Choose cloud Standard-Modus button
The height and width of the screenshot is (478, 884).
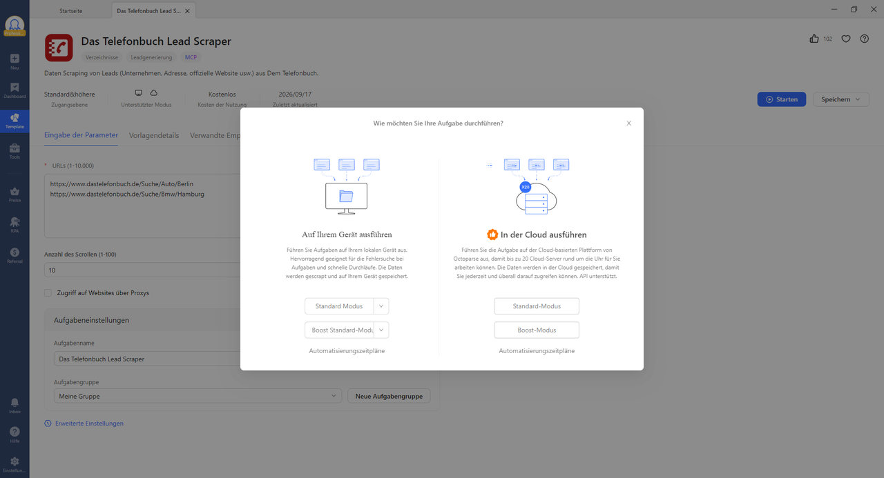click(x=537, y=306)
